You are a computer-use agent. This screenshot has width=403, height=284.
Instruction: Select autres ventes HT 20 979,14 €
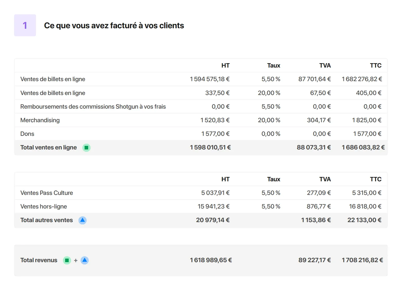tap(213, 220)
